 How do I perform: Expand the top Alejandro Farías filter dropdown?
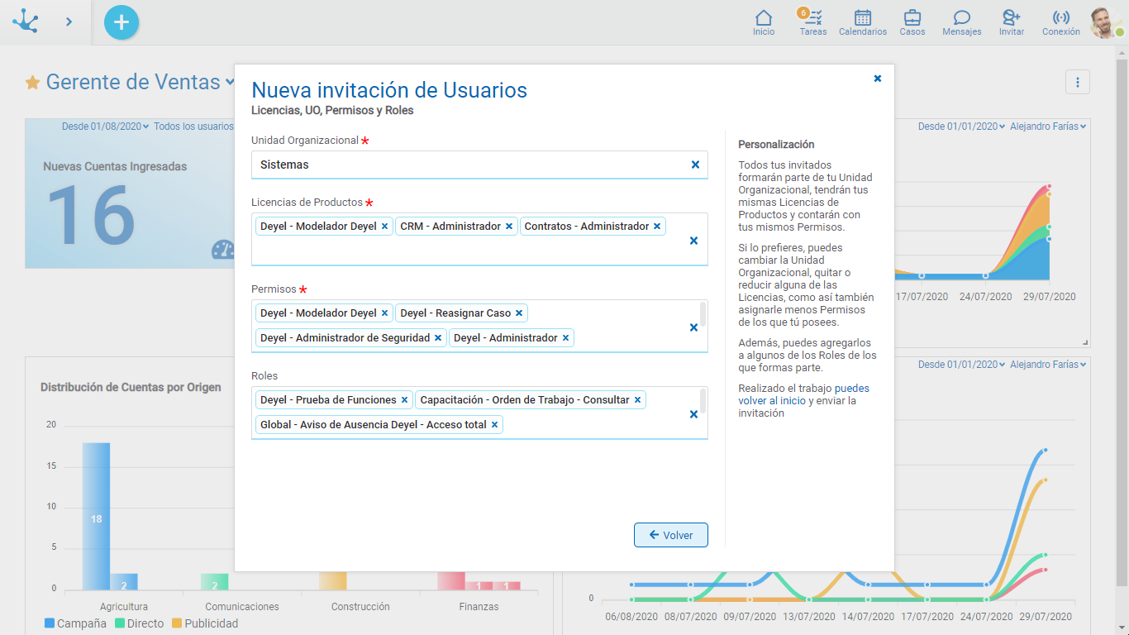point(1047,127)
